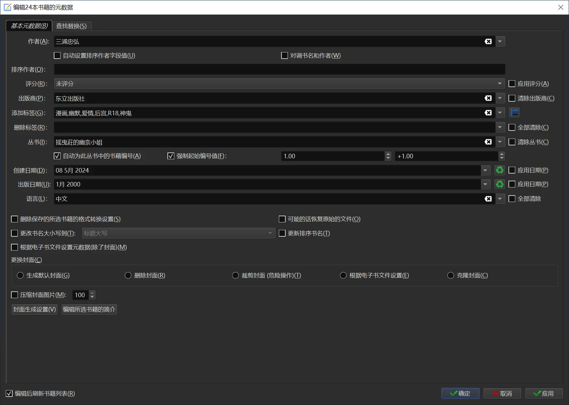
Task: Switch to 基本元数据 tab
Action: point(29,26)
